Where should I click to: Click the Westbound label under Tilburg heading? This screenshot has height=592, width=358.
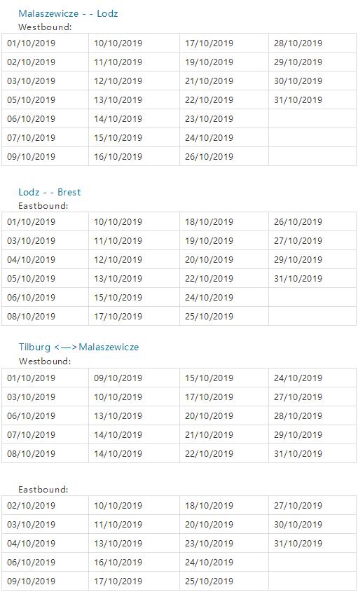click(45, 362)
